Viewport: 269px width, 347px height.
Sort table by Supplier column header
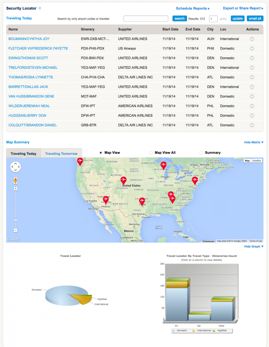point(125,29)
